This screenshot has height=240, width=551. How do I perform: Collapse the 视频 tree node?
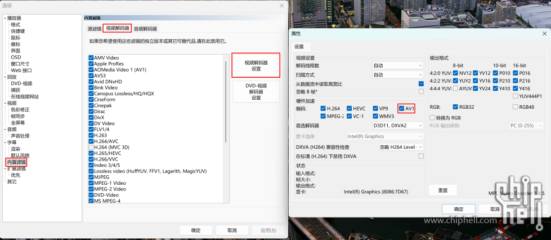tap(5, 103)
